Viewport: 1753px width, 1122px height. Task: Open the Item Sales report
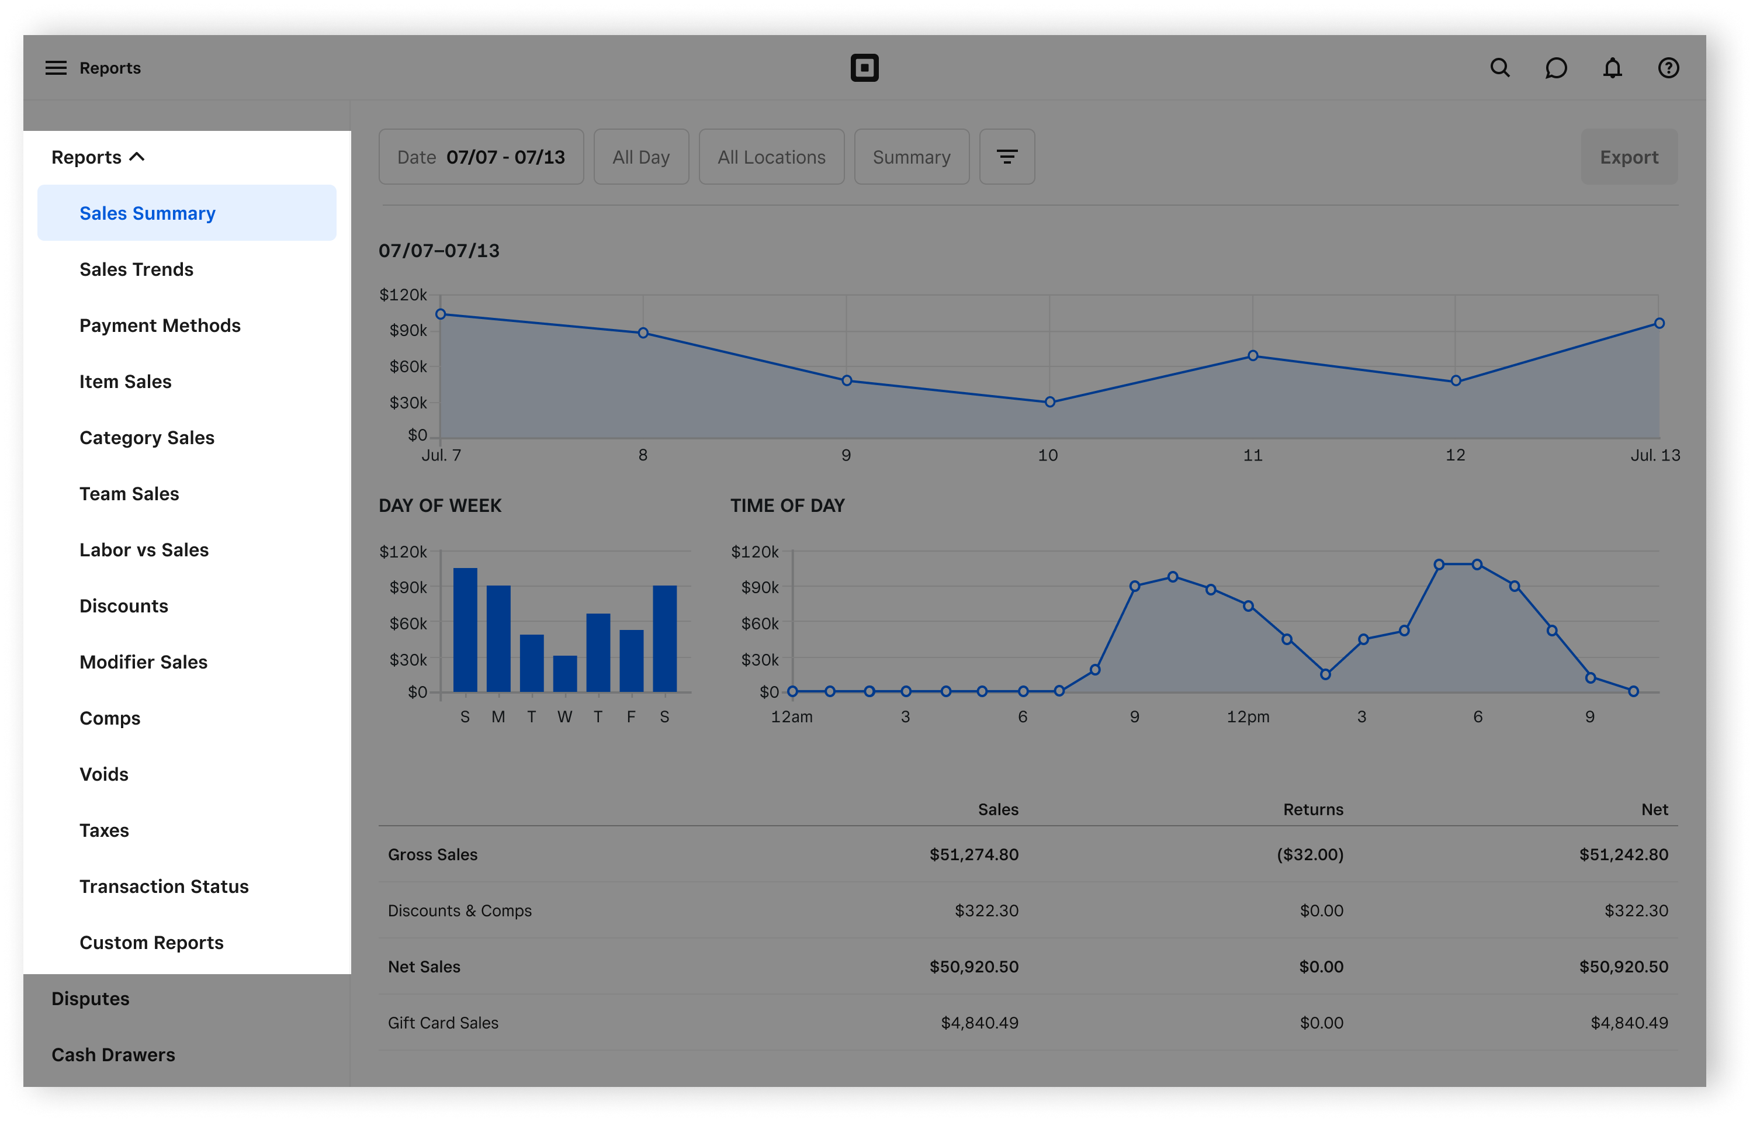coord(125,382)
